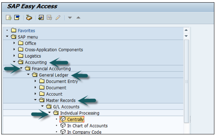This screenshot has height=136, width=216.
Task: Expand the Logistics folder node
Action: coord(14,56)
